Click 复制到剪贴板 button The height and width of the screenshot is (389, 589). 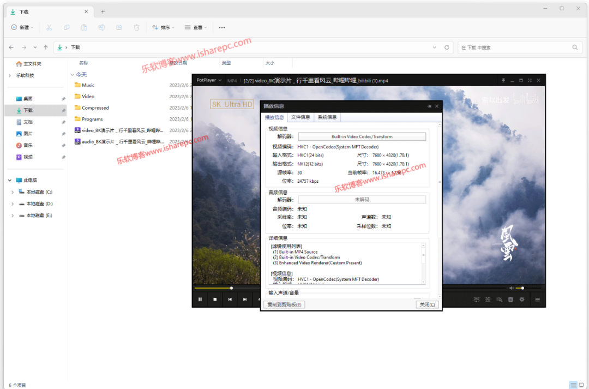(x=284, y=304)
